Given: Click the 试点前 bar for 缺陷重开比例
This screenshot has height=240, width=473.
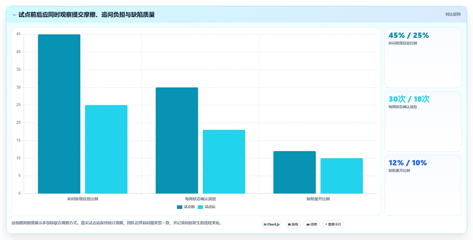Looking at the screenshot, I should pos(294,172).
